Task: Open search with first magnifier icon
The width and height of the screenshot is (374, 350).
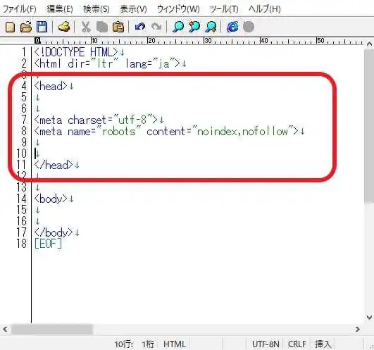Action: (178, 27)
